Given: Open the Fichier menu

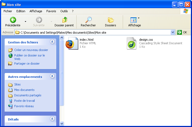Looking at the screenshot, I should 8,11.
